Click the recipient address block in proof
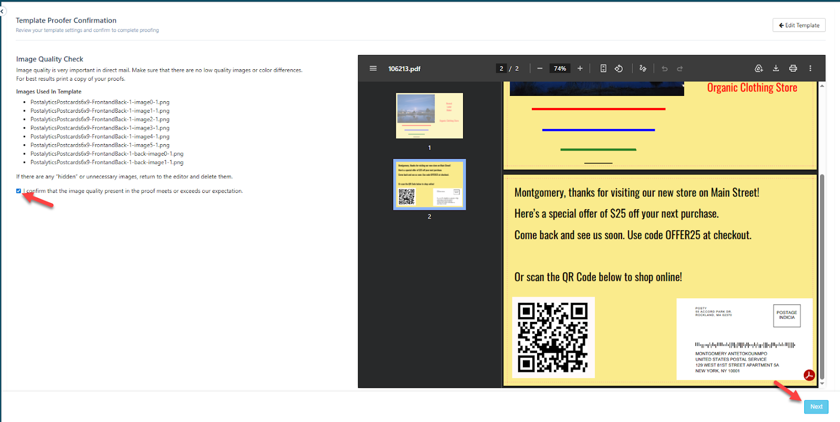The width and height of the screenshot is (840, 422). 737,362
